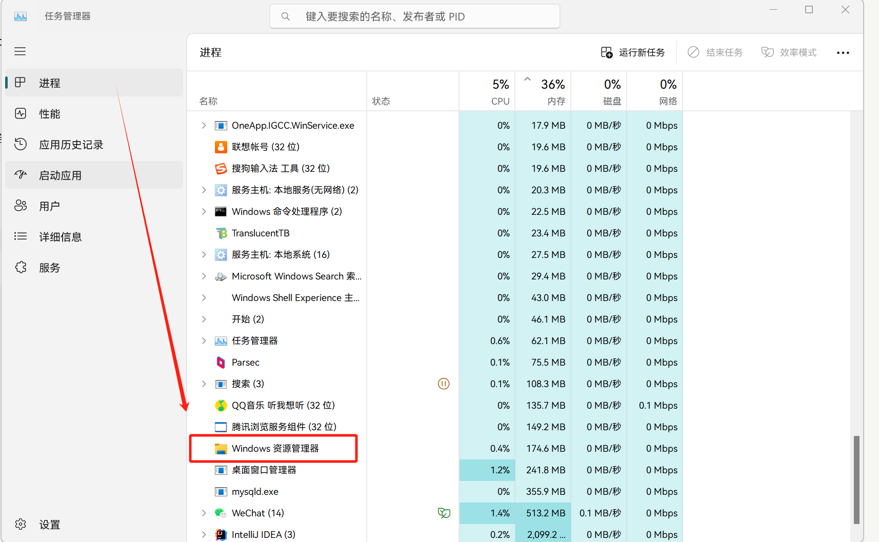Click the QQ音乐 process icon

tap(221, 406)
